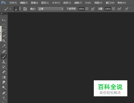Toggle the Brush panel button
The height and width of the screenshot is (103, 134).
(x=25, y=9)
